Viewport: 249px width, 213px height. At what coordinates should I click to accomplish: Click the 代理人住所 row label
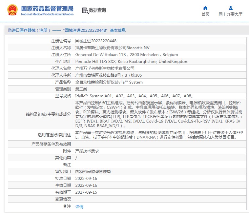[x=61, y=75]
